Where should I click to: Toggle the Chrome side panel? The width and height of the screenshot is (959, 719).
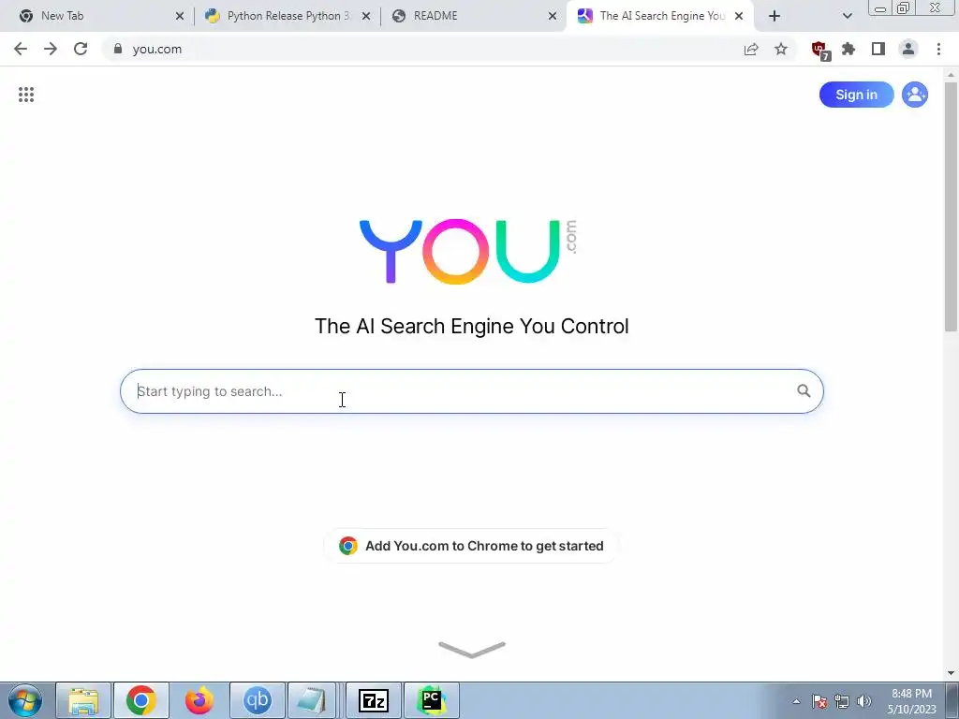pos(878,49)
